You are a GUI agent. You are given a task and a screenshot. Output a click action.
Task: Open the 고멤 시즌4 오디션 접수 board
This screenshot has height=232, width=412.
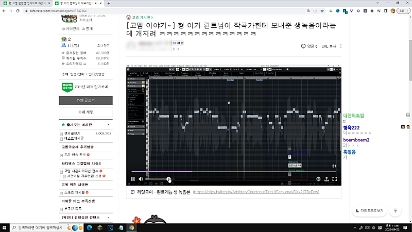81,171
